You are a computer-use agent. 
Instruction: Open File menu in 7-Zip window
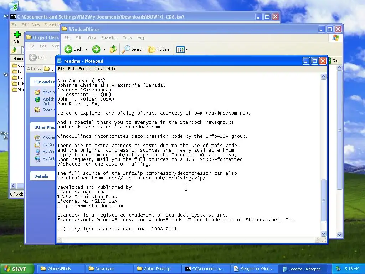coord(14,25)
